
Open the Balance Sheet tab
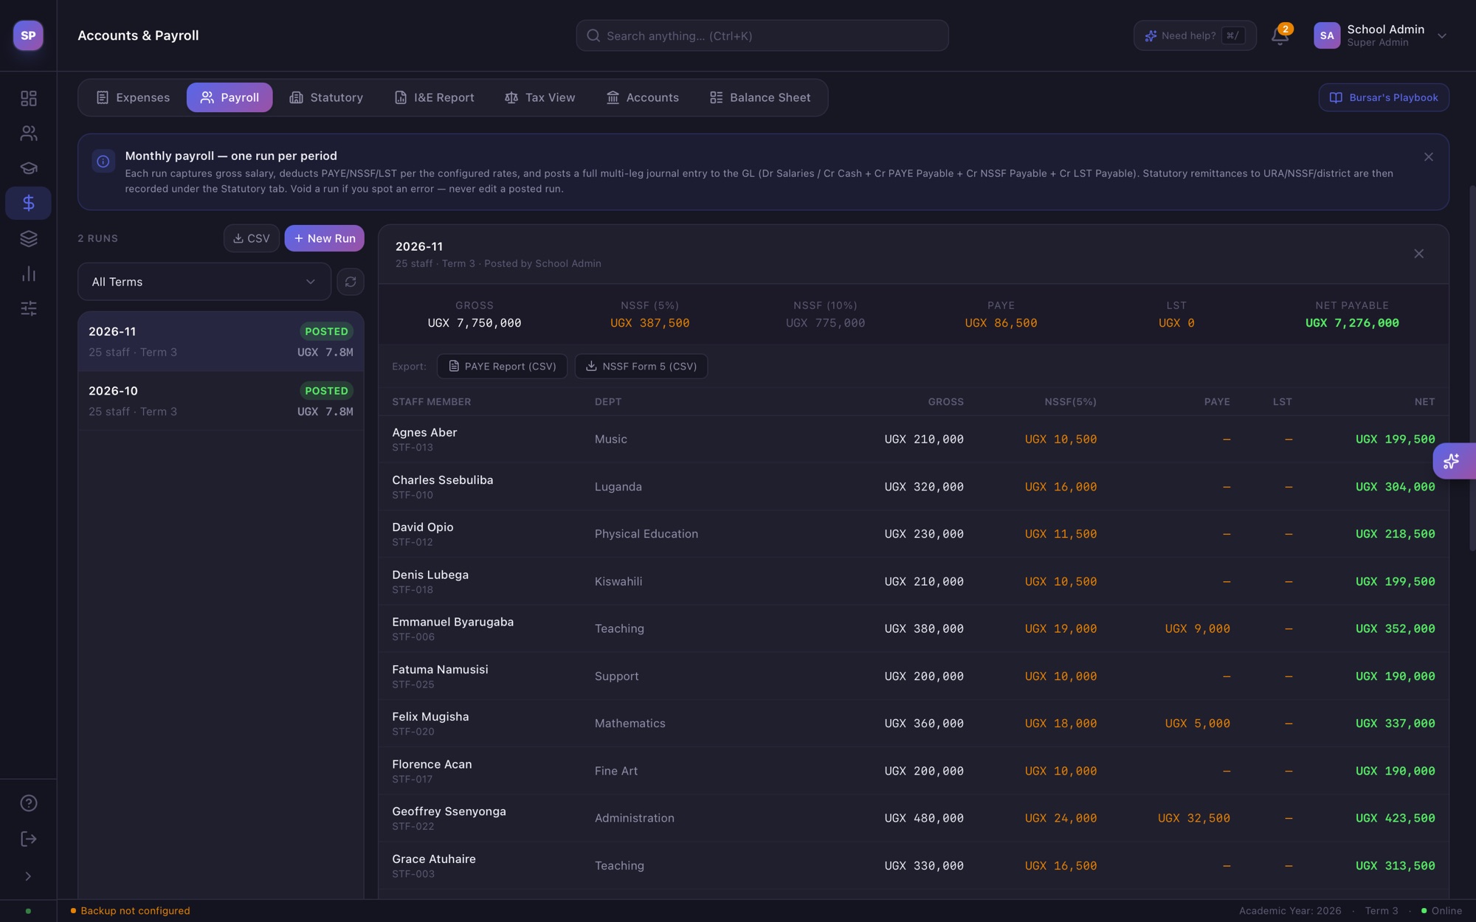[x=760, y=97]
